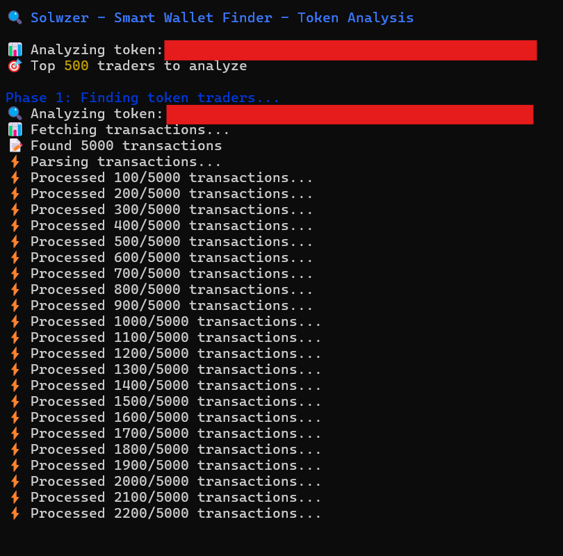This screenshot has height=556, width=563.
Task: Click the Processed 1200/5000 transactions text
Action: 176,353
